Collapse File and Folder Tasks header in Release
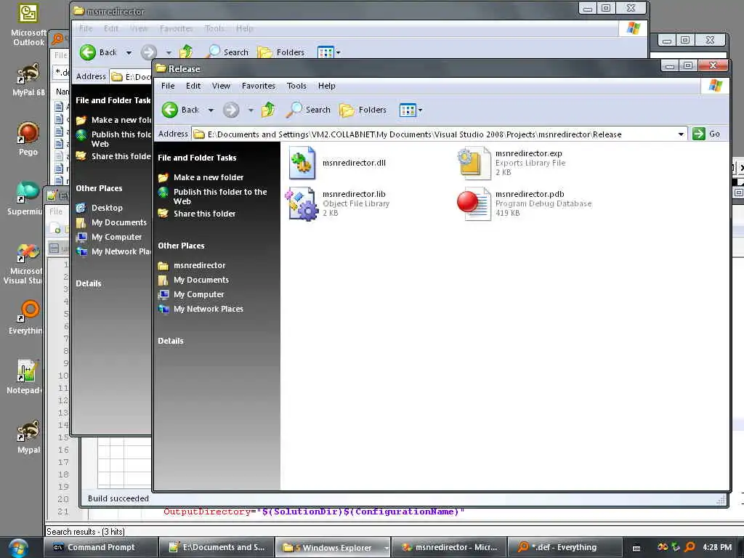This screenshot has height=558, width=744. (197, 158)
